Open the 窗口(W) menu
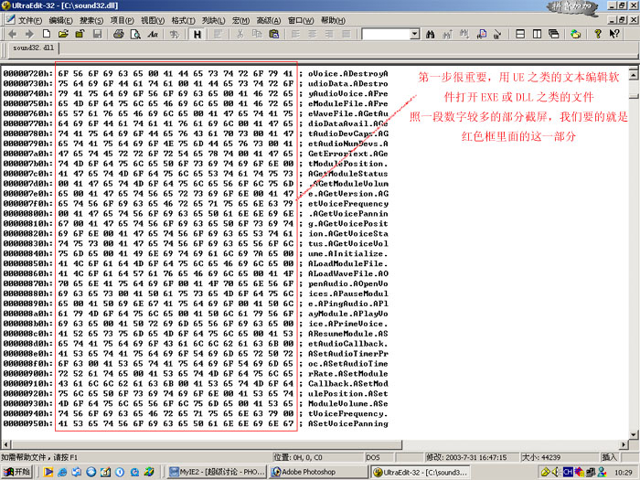The height and width of the screenshot is (480, 640). [x=301, y=20]
